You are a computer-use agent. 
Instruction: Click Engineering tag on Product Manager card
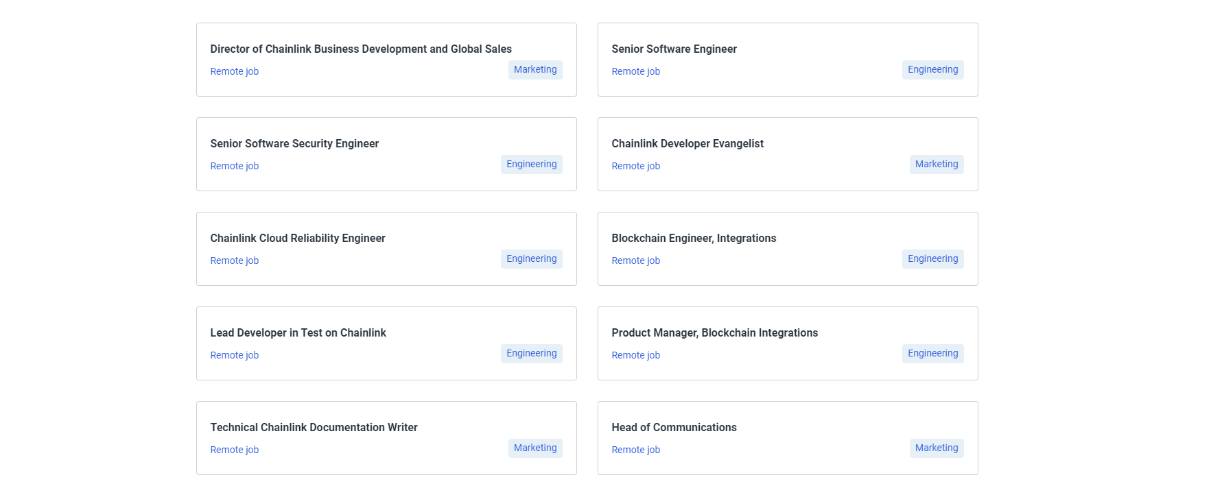932,354
